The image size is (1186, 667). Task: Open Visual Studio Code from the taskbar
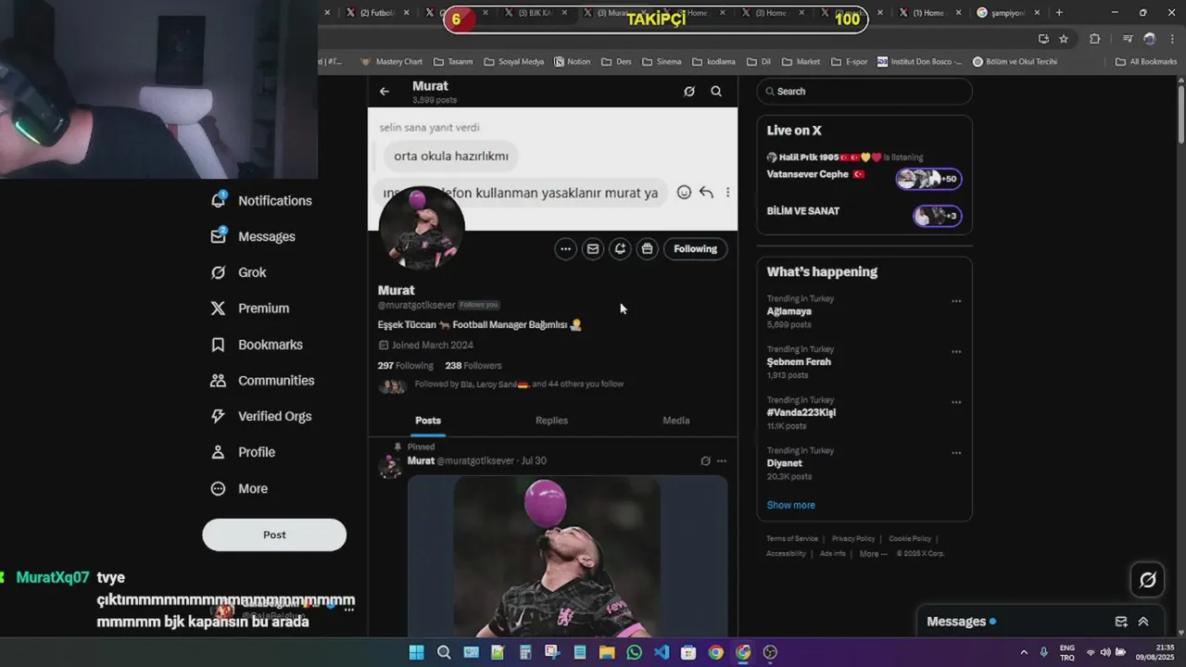662,652
